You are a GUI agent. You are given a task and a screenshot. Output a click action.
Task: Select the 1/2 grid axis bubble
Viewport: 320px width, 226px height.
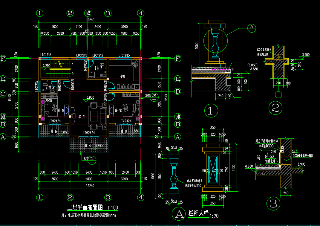point(88,13)
